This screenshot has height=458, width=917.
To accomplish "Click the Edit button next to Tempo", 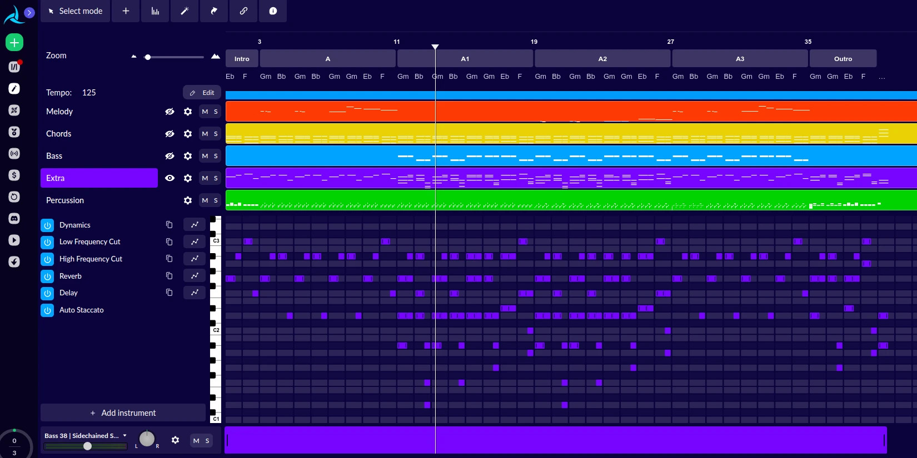I will coord(202,93).
